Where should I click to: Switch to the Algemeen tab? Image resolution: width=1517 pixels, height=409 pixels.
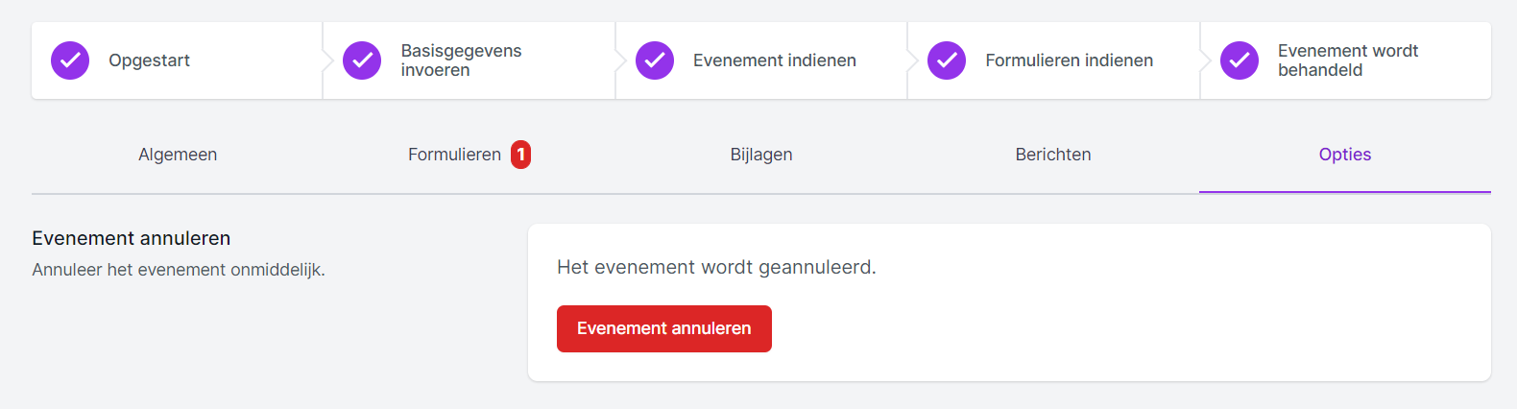178,155
